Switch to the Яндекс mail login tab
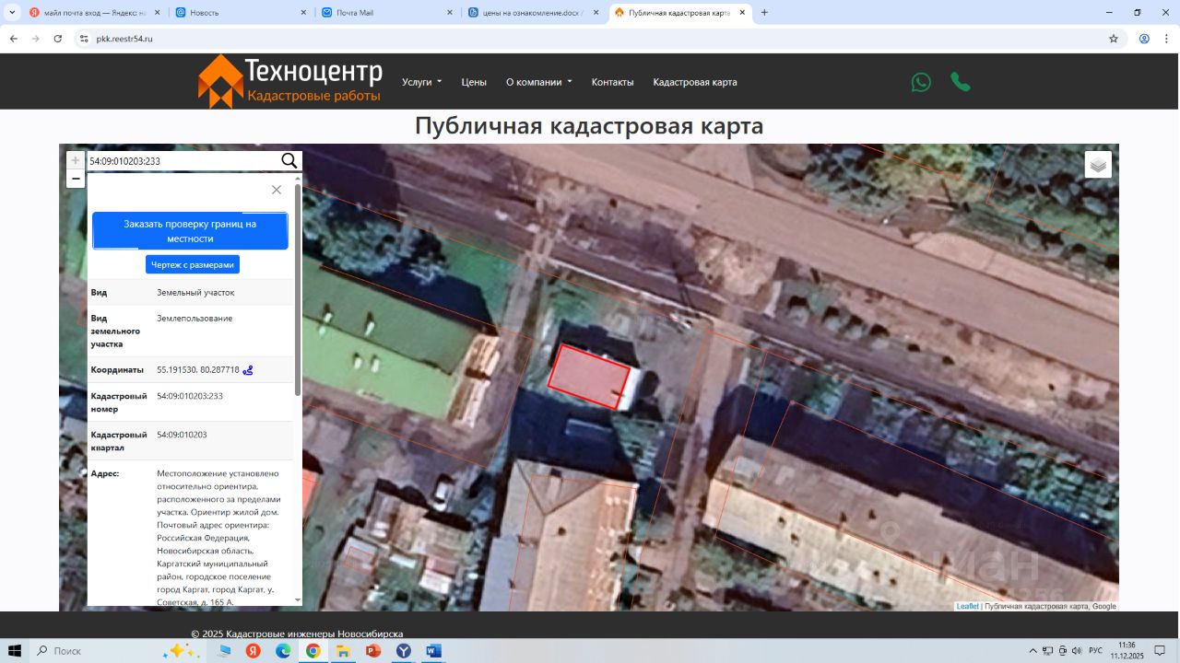This screenshot has height=663, width=1180. point(95,13)
